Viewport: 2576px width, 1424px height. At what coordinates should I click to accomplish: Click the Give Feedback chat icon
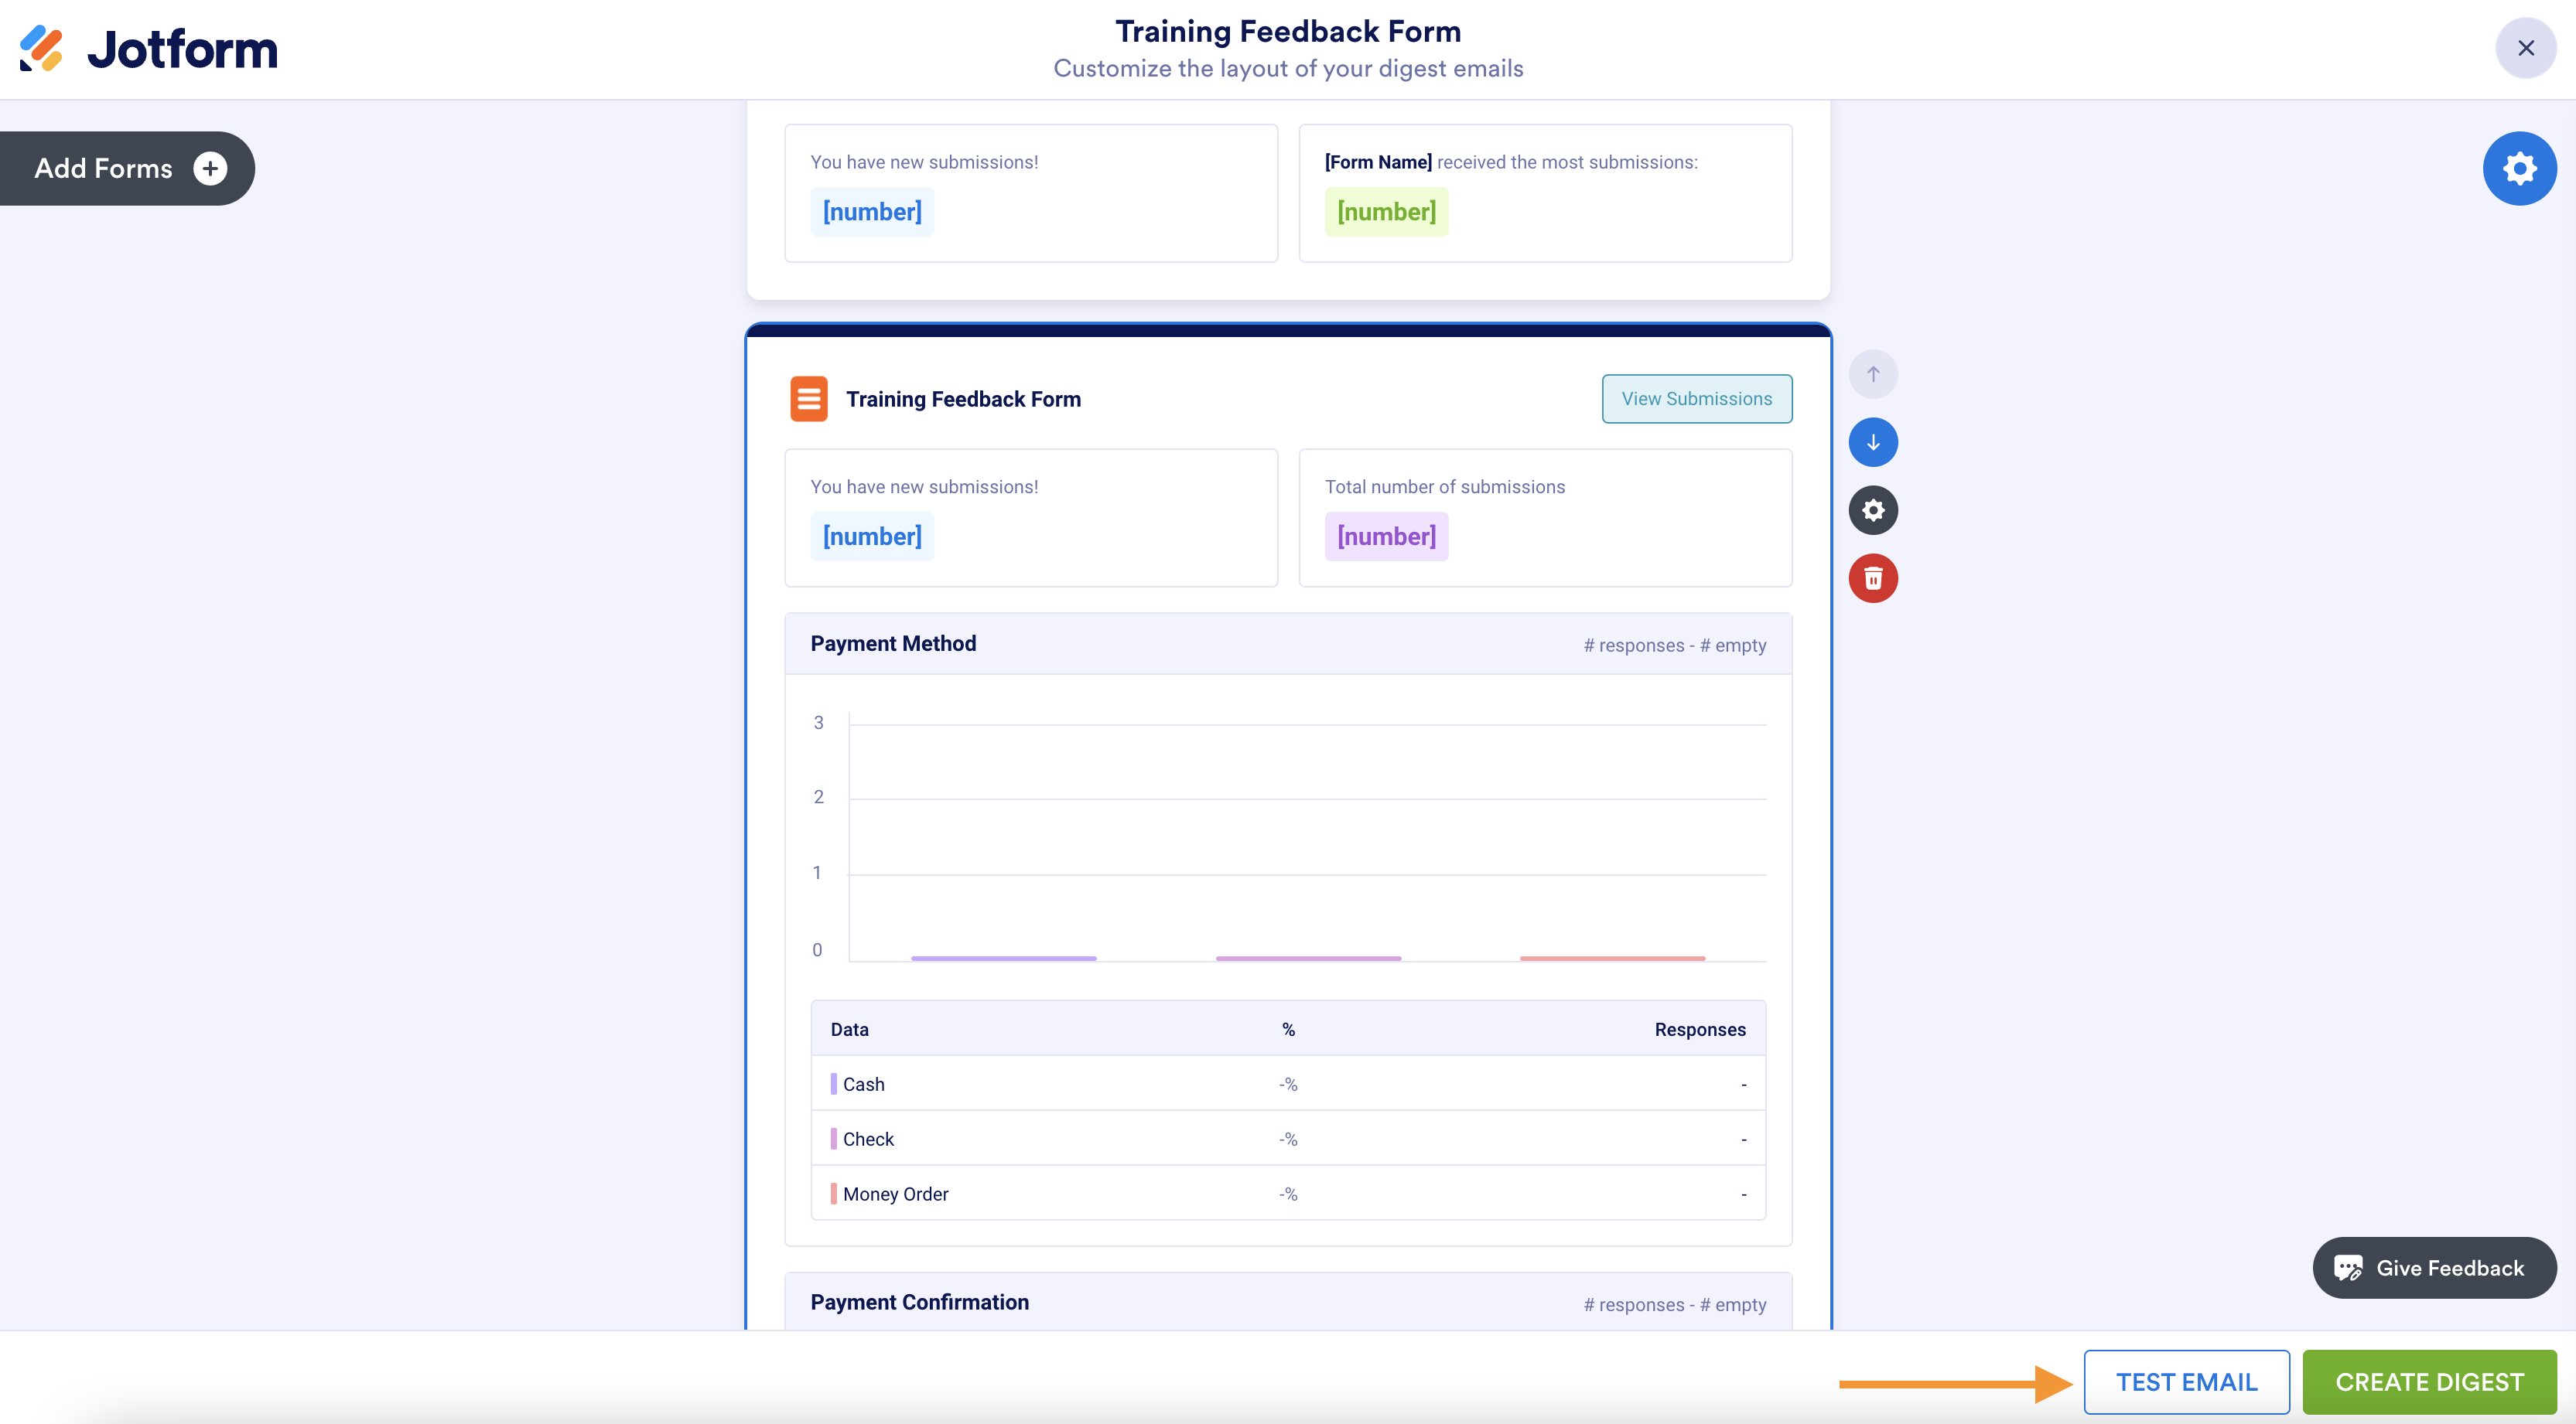point(2347,1268)
